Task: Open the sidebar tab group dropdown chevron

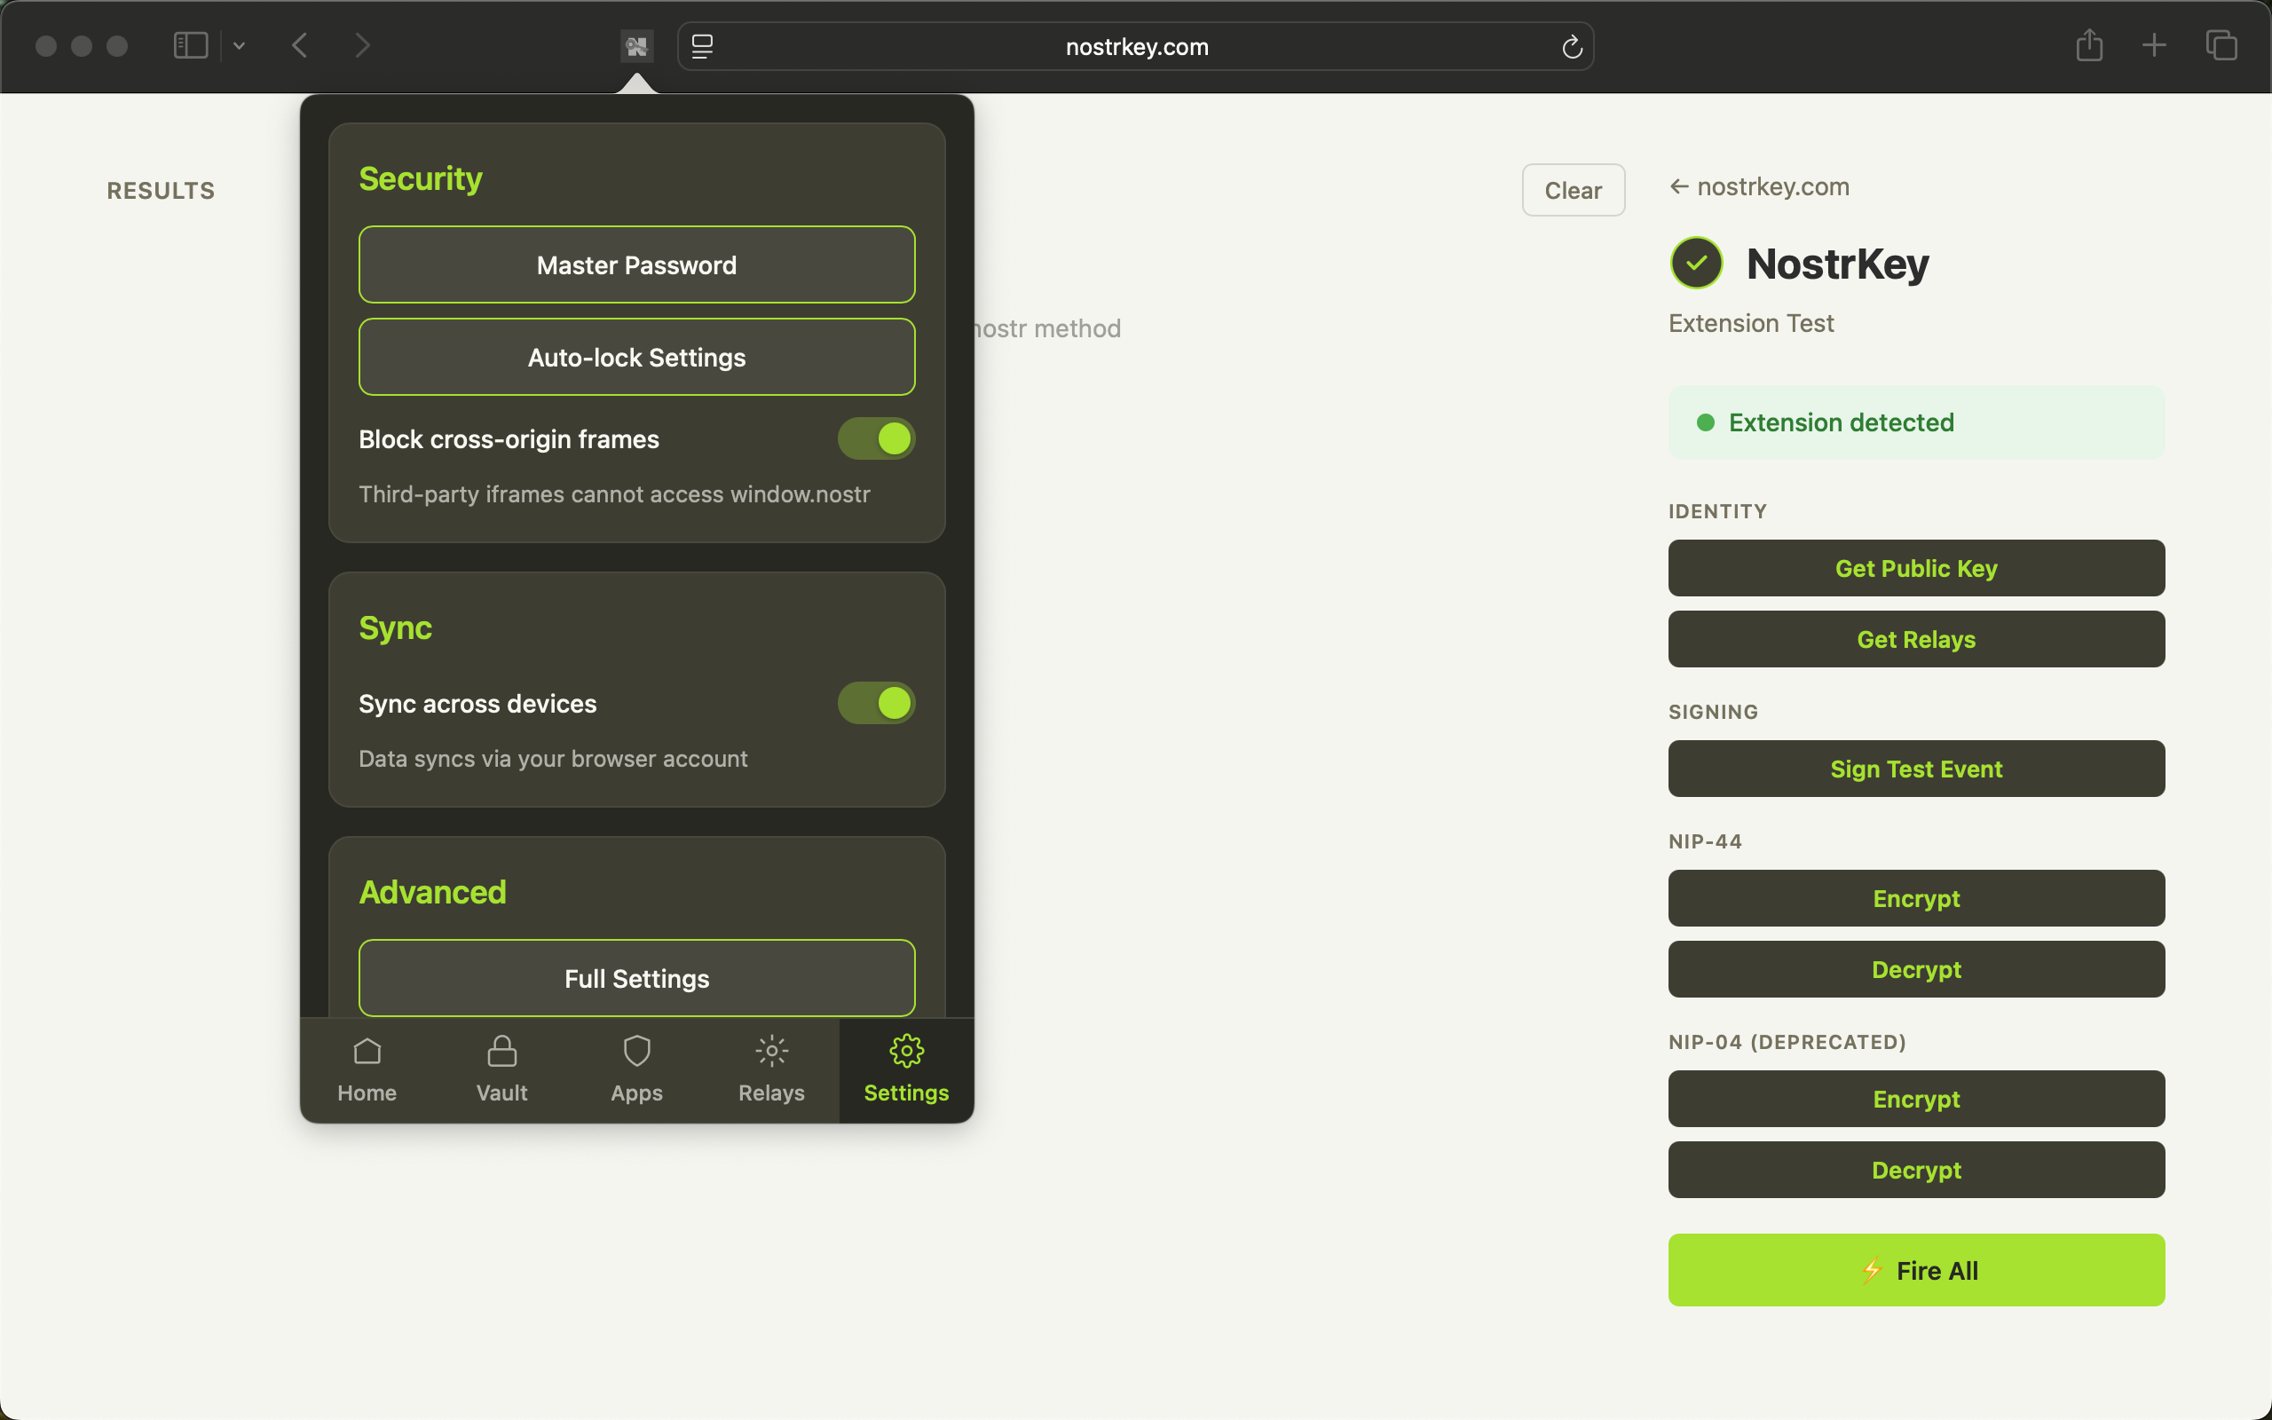Action: (x=239, y=45)
